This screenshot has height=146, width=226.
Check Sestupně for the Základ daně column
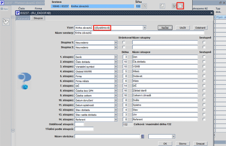[204, 90]
